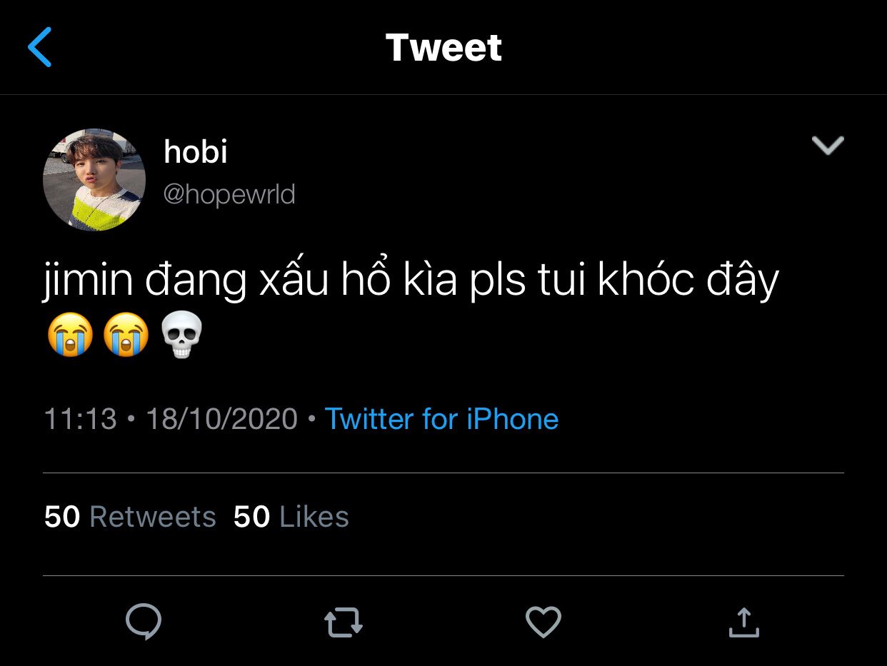Retweet this tweet using the arrows icon

pos(344,622)
